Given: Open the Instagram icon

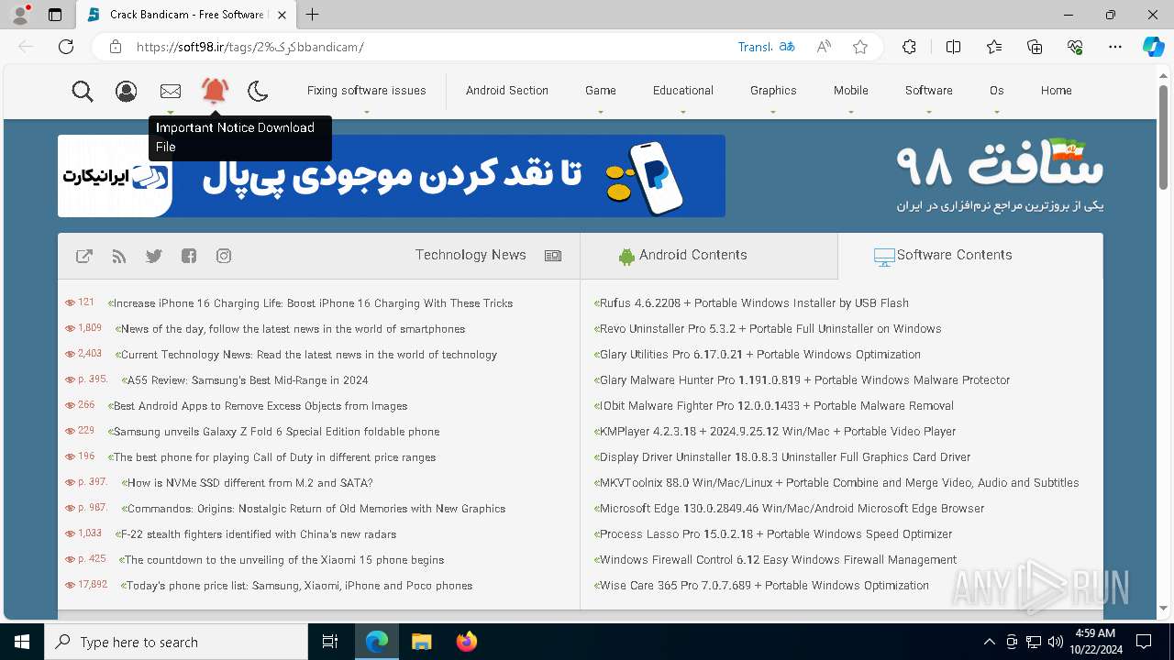Looking at the screenshot, I should [x=224, y=256].
